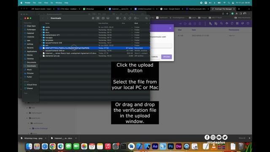Viewport: 270px width, 152px height.
Task: Click File Manager power icon in purple toolbar
Action: pyautogui.click(x=248, y=24)
